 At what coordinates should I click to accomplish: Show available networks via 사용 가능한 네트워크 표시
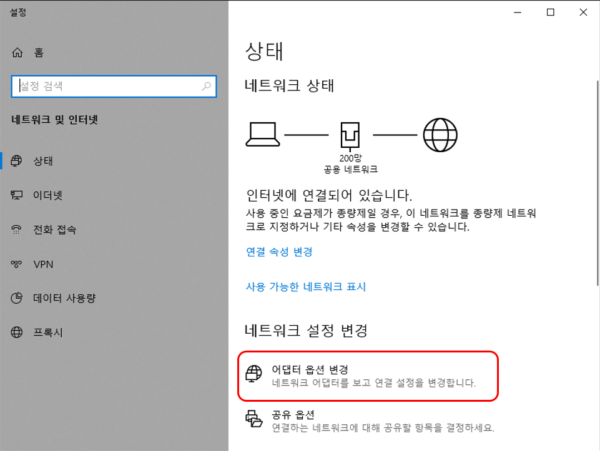pos(305,286)
